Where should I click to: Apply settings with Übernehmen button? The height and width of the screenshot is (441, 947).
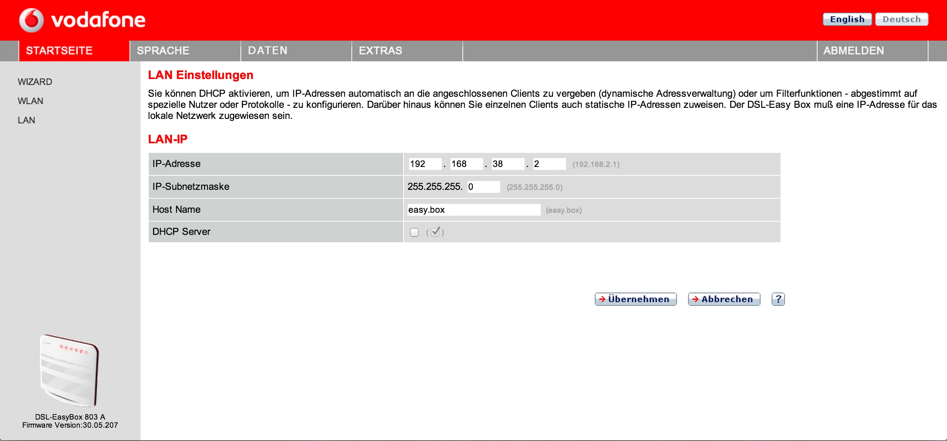pos(636,299)
